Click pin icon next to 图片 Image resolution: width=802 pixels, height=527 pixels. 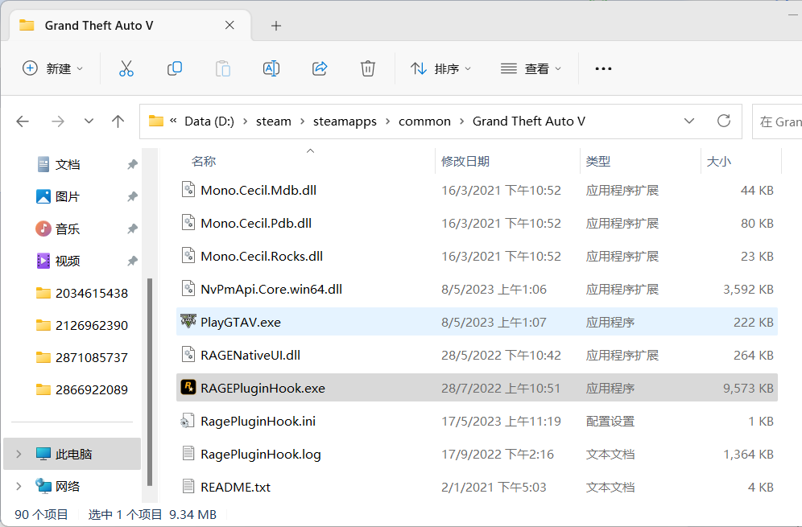132,197
